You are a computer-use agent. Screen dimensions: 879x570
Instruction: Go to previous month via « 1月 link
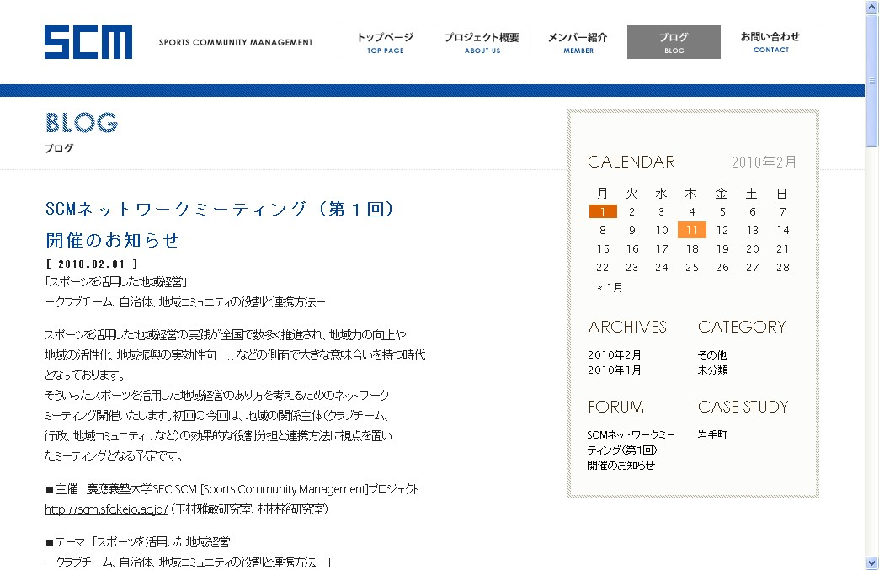click(x=611, y=286)
